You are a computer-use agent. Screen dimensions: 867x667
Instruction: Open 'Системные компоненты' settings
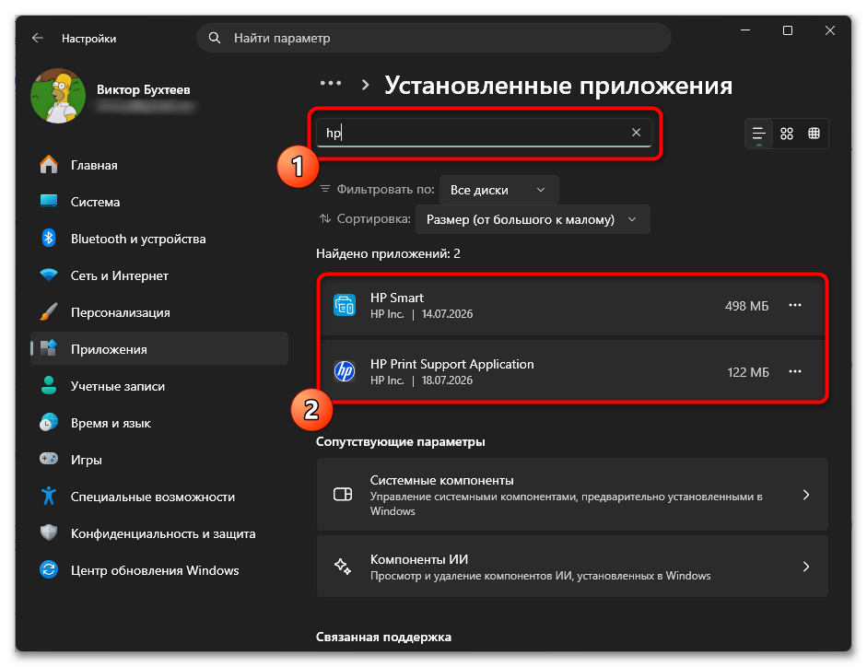(572, 495)
